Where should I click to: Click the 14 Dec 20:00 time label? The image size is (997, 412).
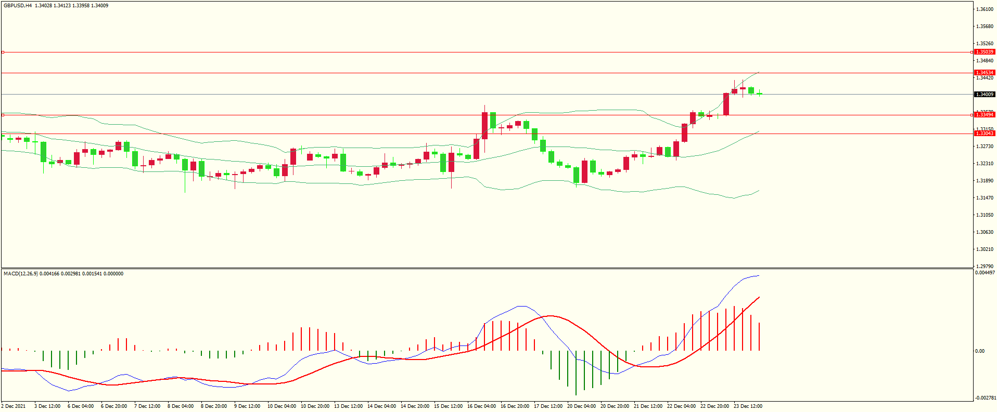(415, 406)
